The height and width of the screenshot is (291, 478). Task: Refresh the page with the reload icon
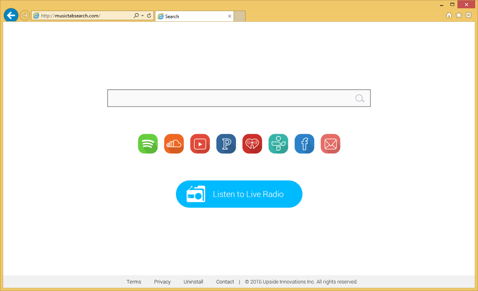[x=149, y=16]
